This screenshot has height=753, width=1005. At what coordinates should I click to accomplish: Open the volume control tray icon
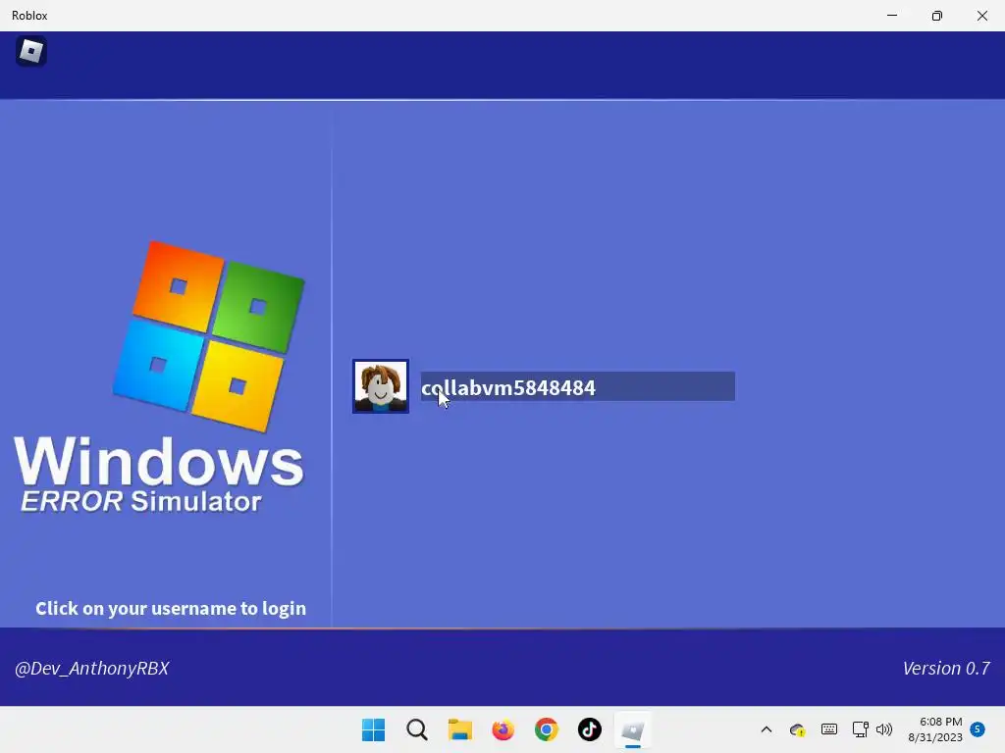pos(884,729)
